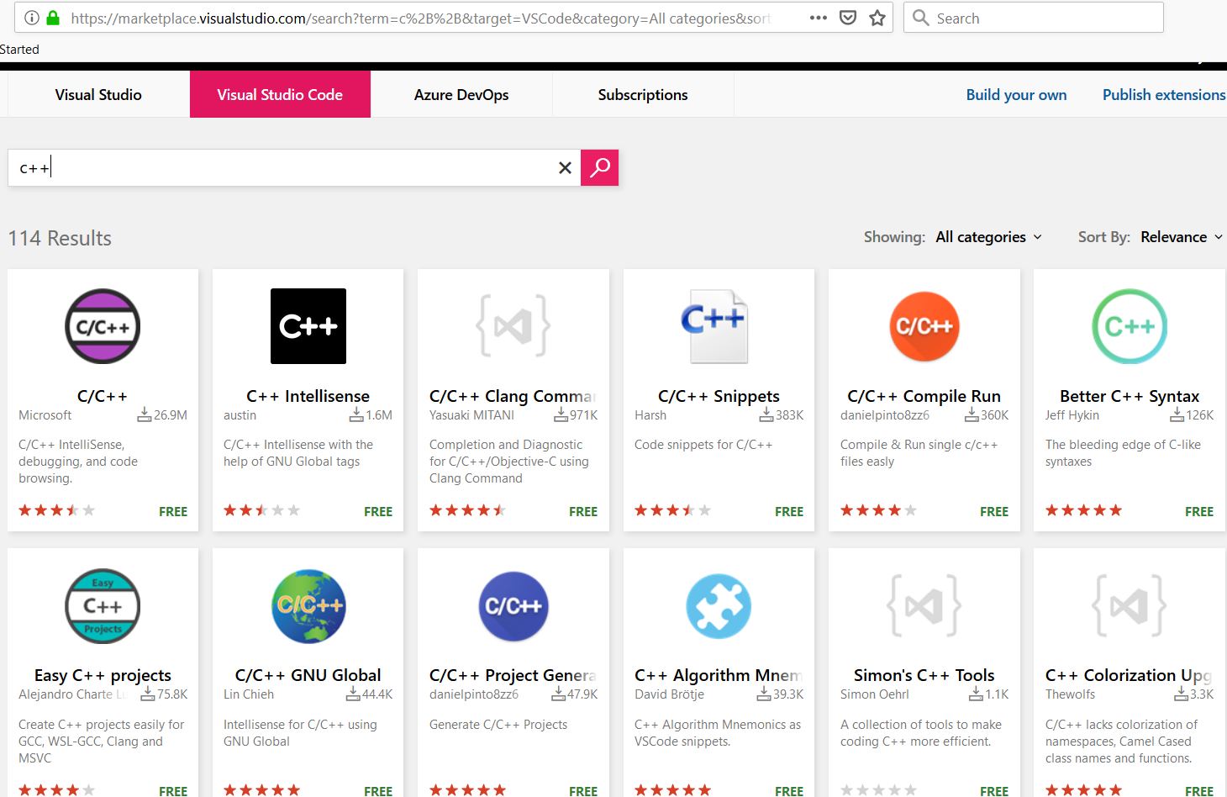The width and height of the screenshot is (1227, 797).
Task: Click the star rating of C/C++ Compile Run
Action: 878,510
